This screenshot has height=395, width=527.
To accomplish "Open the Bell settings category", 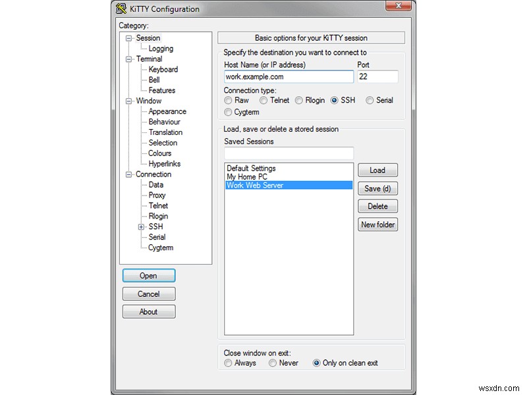I will pyautogui.click(x=154, y=80).
